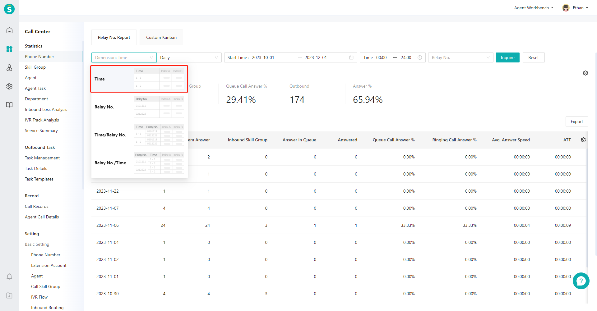Click the 00:00 start time field
The height and width of the screenshot is (311, 597).
(x=382, y=57)
